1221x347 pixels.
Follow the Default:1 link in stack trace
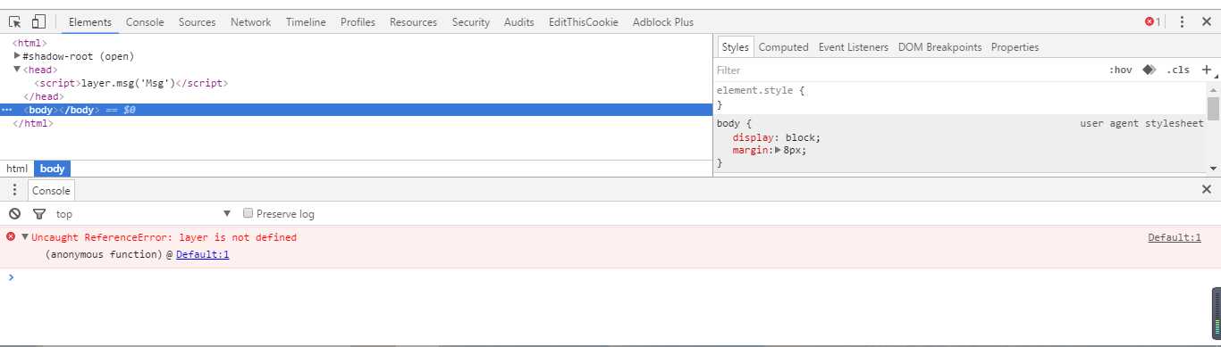point(203,255)
